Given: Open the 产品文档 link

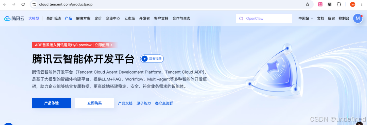Looking at the screenshot, I should 125,103.
